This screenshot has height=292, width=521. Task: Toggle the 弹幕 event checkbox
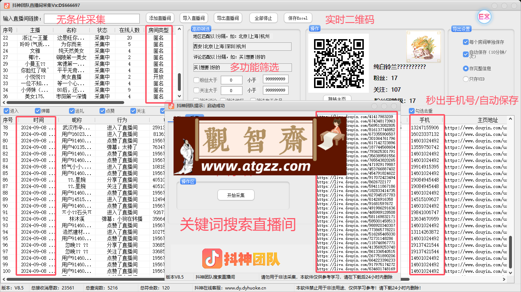(38, 111)
